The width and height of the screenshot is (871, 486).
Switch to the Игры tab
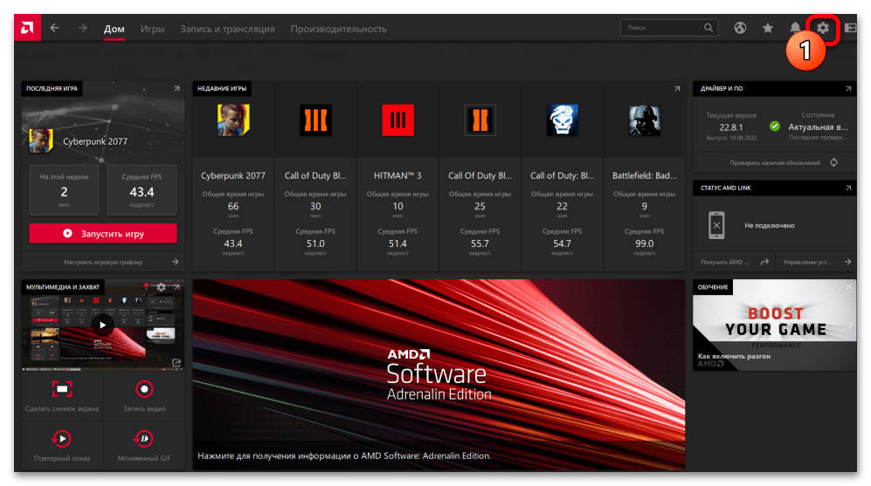(x=152, y=29)
